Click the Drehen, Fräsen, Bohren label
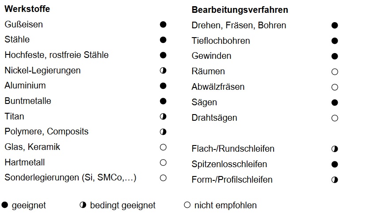 click(239, 25)
